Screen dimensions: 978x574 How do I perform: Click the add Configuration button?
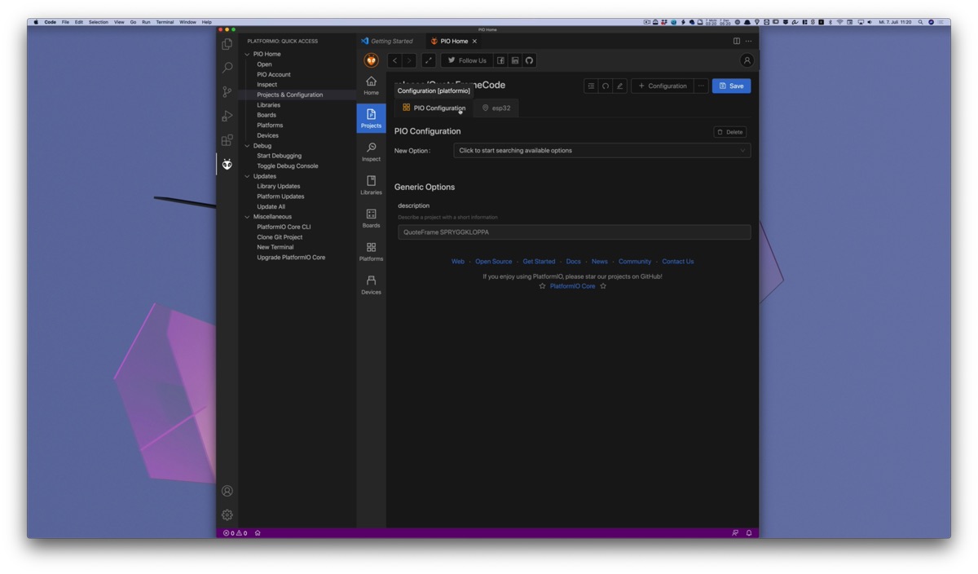tap(663, 86)
